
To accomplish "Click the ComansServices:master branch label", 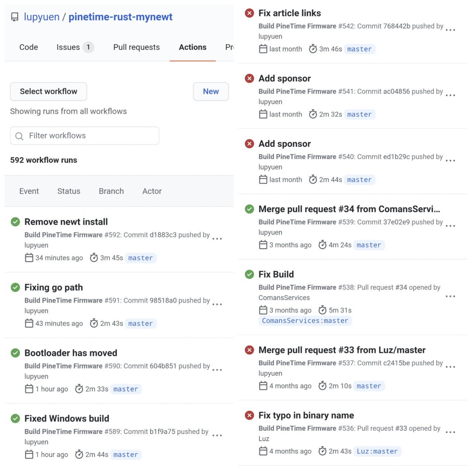I will tap(305, 321).
